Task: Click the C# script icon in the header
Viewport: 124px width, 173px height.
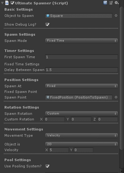Action: 7,3
